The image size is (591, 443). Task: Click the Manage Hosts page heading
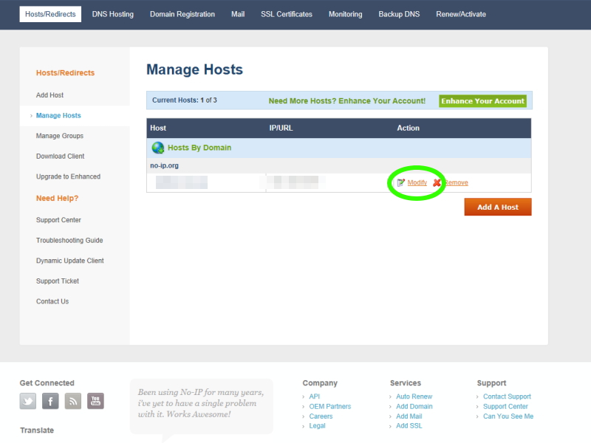(194, 69)
